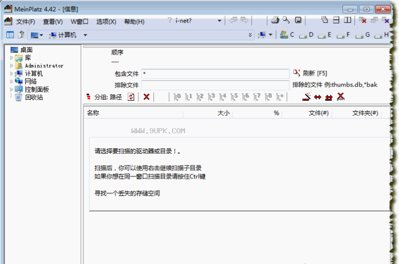Click window icon with red X
Viewport: 399px width, 264px height.
[362, 20]
